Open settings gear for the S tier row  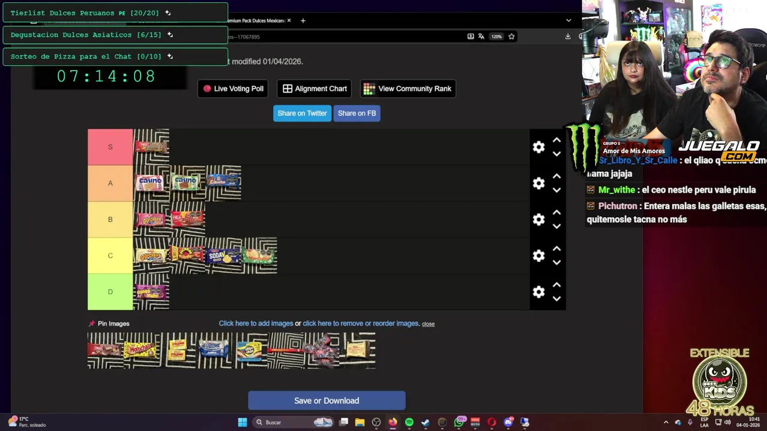click(539, 147)
